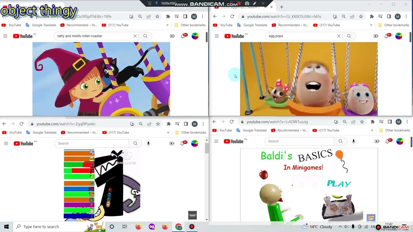Open Google Translate bookmark in tatty and misifu window

point(41,25)
